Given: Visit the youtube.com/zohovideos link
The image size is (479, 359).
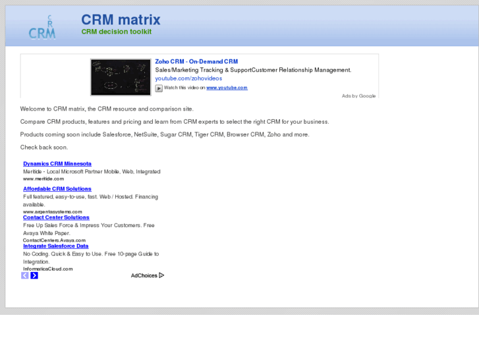Looking at the screenshot, I should (188, 78).
